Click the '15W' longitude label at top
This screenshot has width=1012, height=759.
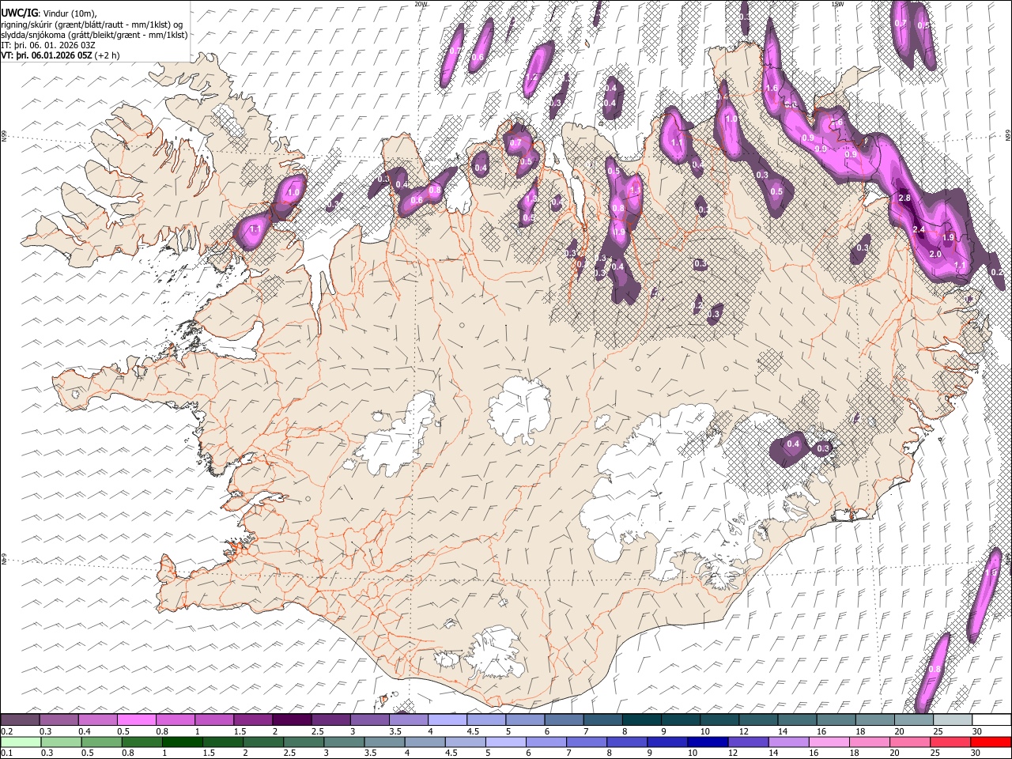pyautogui.click(x=837, y=4)
